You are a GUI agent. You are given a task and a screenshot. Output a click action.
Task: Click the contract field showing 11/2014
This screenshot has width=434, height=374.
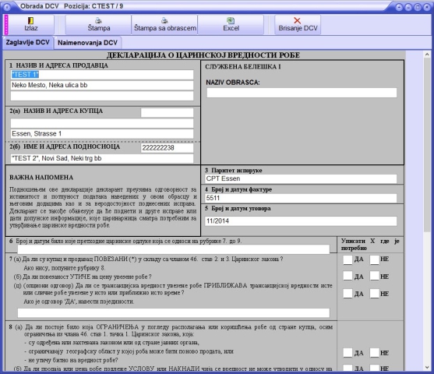(301, 221)
